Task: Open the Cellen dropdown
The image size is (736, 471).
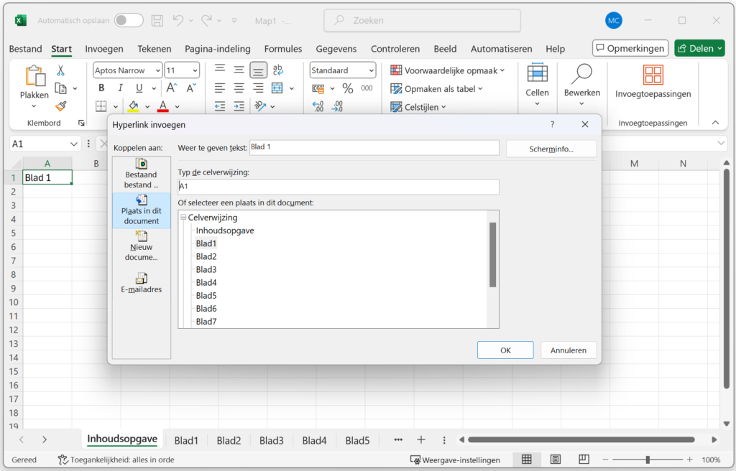Action: pyautogui.click(x=537, y=85)
